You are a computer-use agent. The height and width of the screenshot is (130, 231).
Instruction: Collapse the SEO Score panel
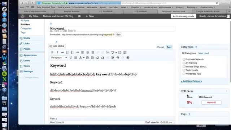pos(227,91)
